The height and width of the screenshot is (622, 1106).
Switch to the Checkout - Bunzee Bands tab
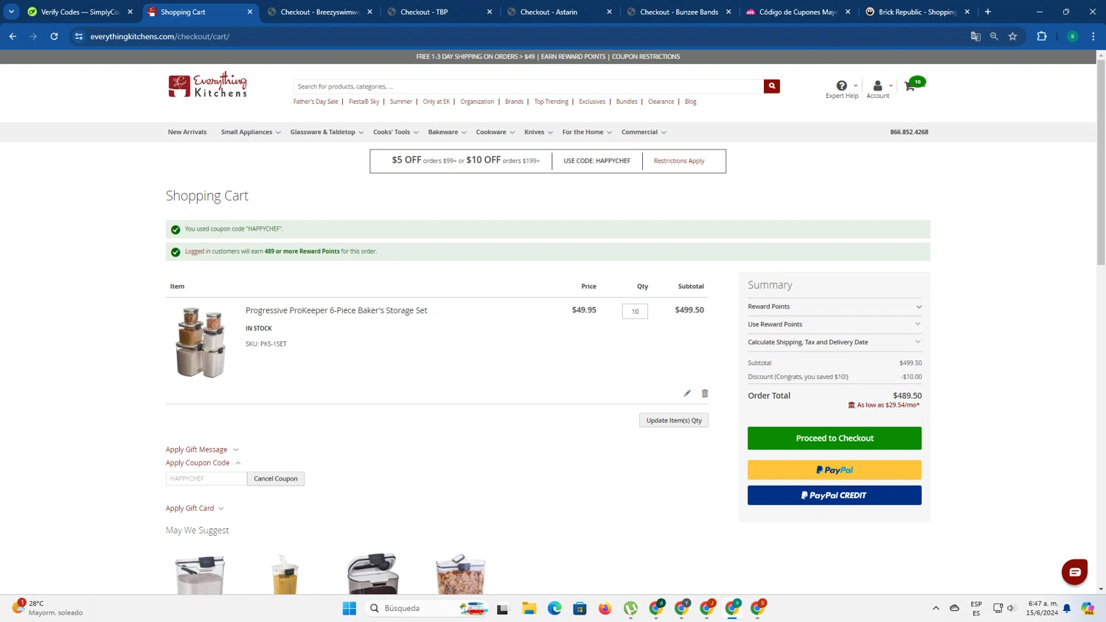tap(679, 12)
